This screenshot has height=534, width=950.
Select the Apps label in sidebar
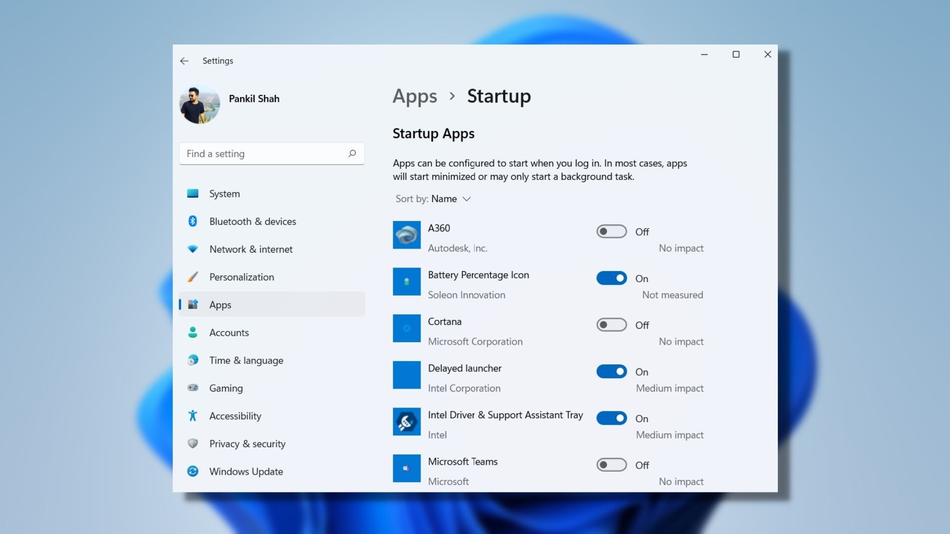pyautogui.click(x=220, y=305)
